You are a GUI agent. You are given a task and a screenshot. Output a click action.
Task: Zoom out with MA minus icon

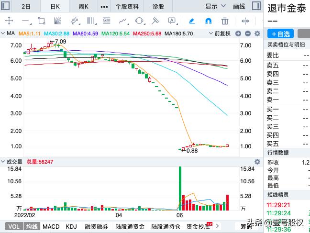point(248,33)
